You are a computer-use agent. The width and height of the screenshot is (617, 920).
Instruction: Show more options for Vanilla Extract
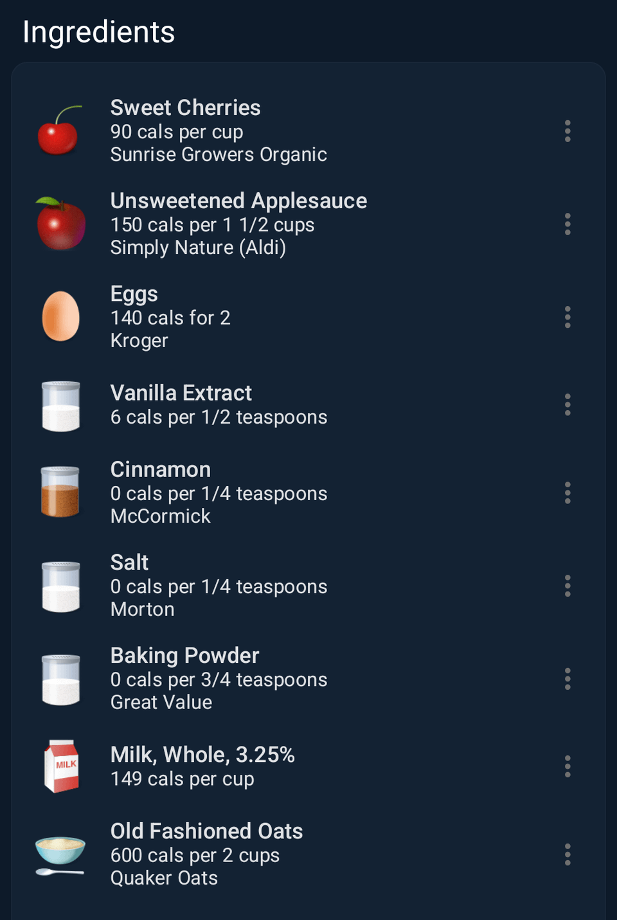(568, 405)
